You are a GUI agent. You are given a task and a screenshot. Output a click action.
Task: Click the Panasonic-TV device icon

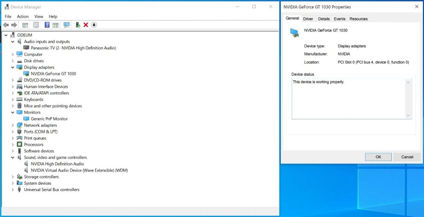point(26,48)
